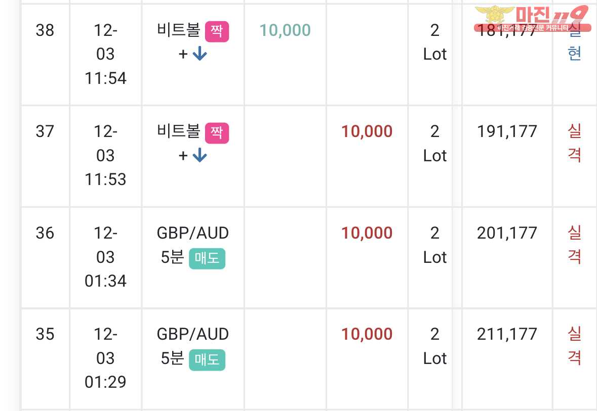Open the 실격 status of row 35
Screen dimensions: 597x411
(x=574, y=346)
